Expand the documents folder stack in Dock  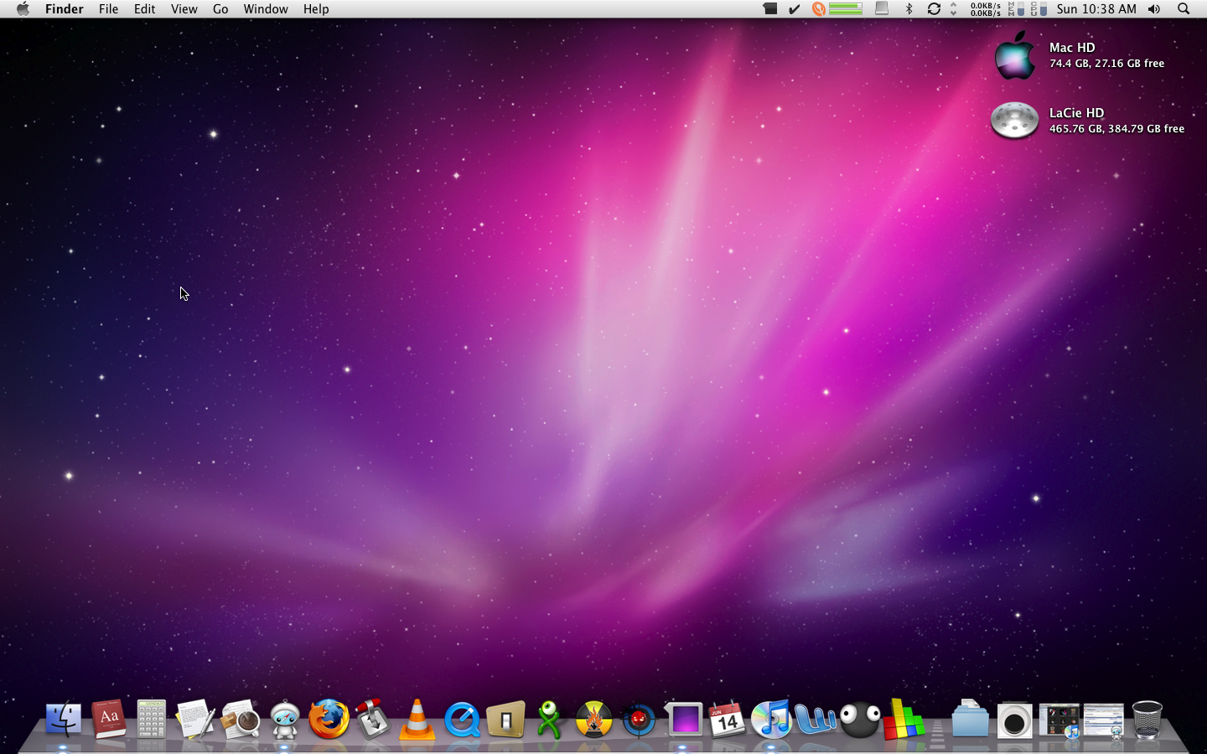tap(970, 720)
